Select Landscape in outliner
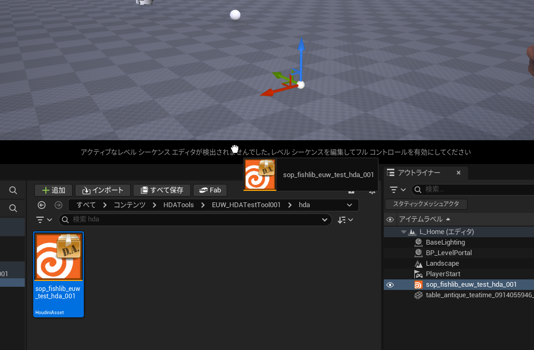Image resolution: width=534 pixels, height=350 pixels. (x=442, y=264)
